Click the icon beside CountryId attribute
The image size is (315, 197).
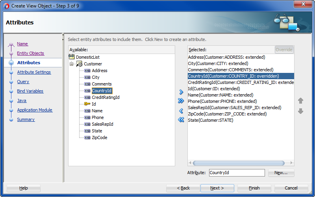point(87,91)
